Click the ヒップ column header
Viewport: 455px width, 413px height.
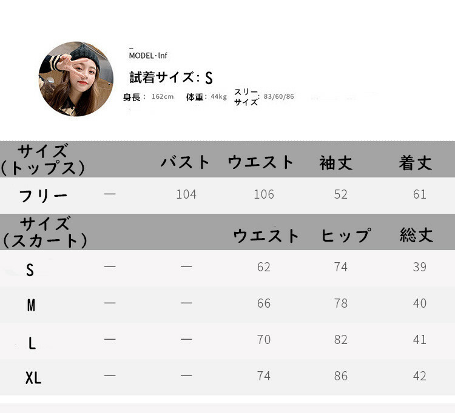pos(346,235)
